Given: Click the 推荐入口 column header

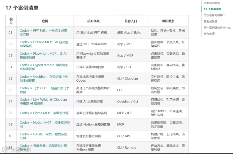Looking at the screenshot, I should point(131,21).
